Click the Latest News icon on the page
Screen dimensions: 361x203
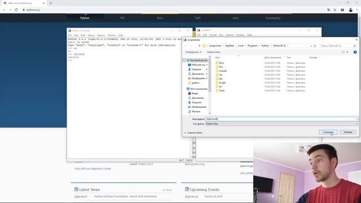point(76,189)
